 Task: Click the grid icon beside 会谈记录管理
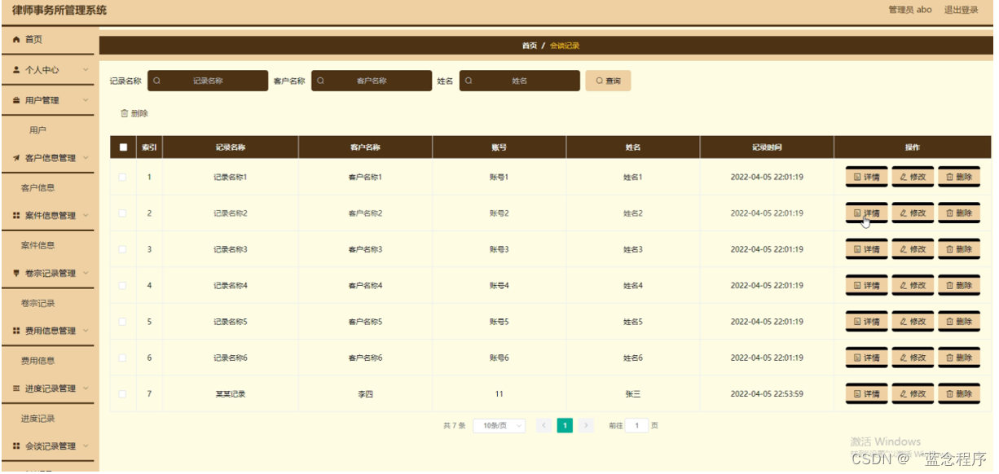click(16, 446)
